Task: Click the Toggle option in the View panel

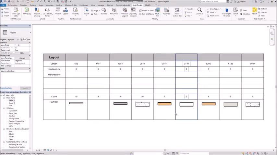Action: pyautogui.click(x=190, y=9)
